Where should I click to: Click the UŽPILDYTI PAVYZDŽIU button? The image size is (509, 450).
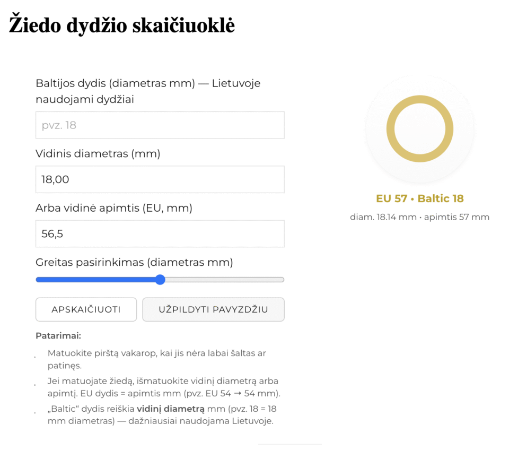click(213, 309)
